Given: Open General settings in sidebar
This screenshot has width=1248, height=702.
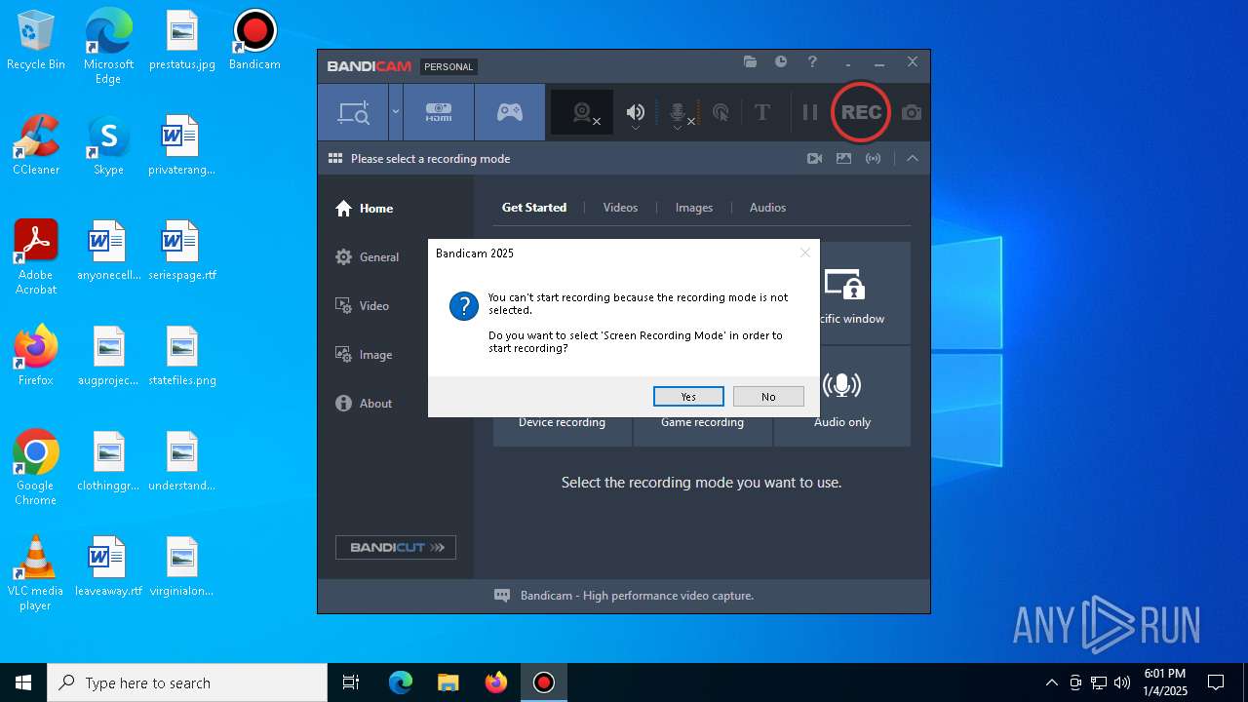Looking at the screenshot, I should tap(368, 257).
